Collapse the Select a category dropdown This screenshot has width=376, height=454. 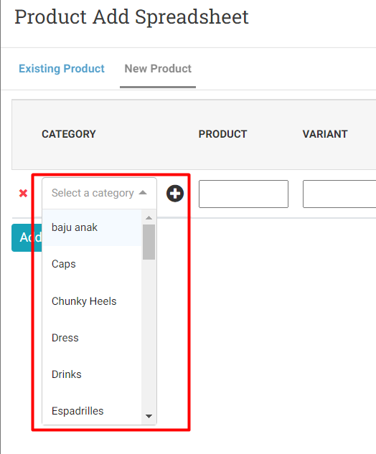[99, 193]
